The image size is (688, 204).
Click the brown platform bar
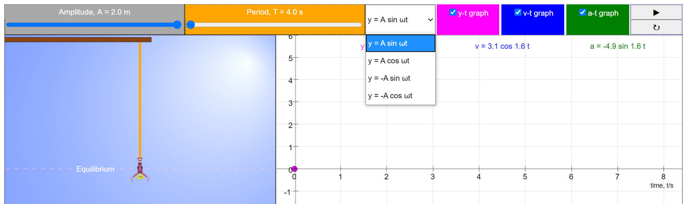click(78, 40)
